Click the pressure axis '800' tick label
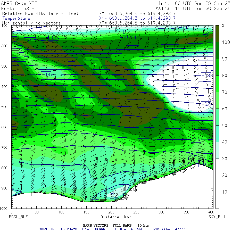 coord(4,168)
